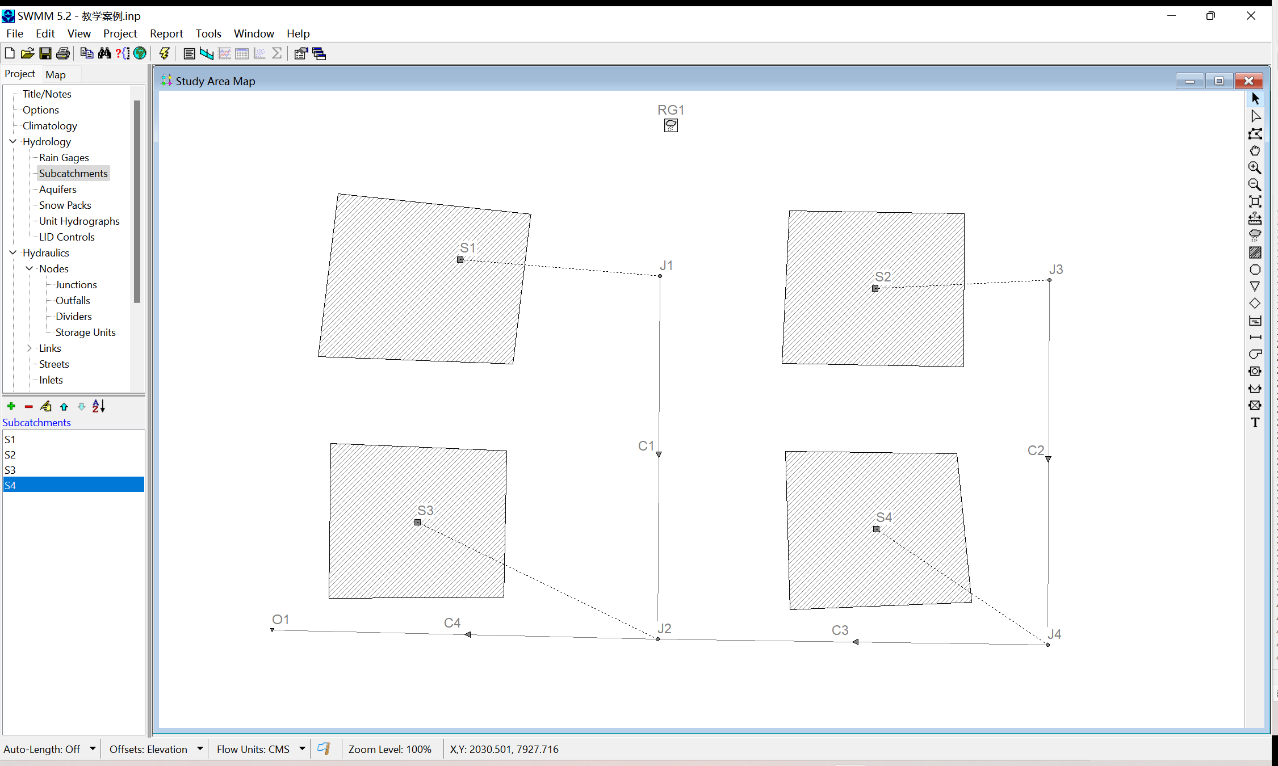1278x766 pixels.
Task: Click the red minus Delete Object button
Action: tap(28, 406)
